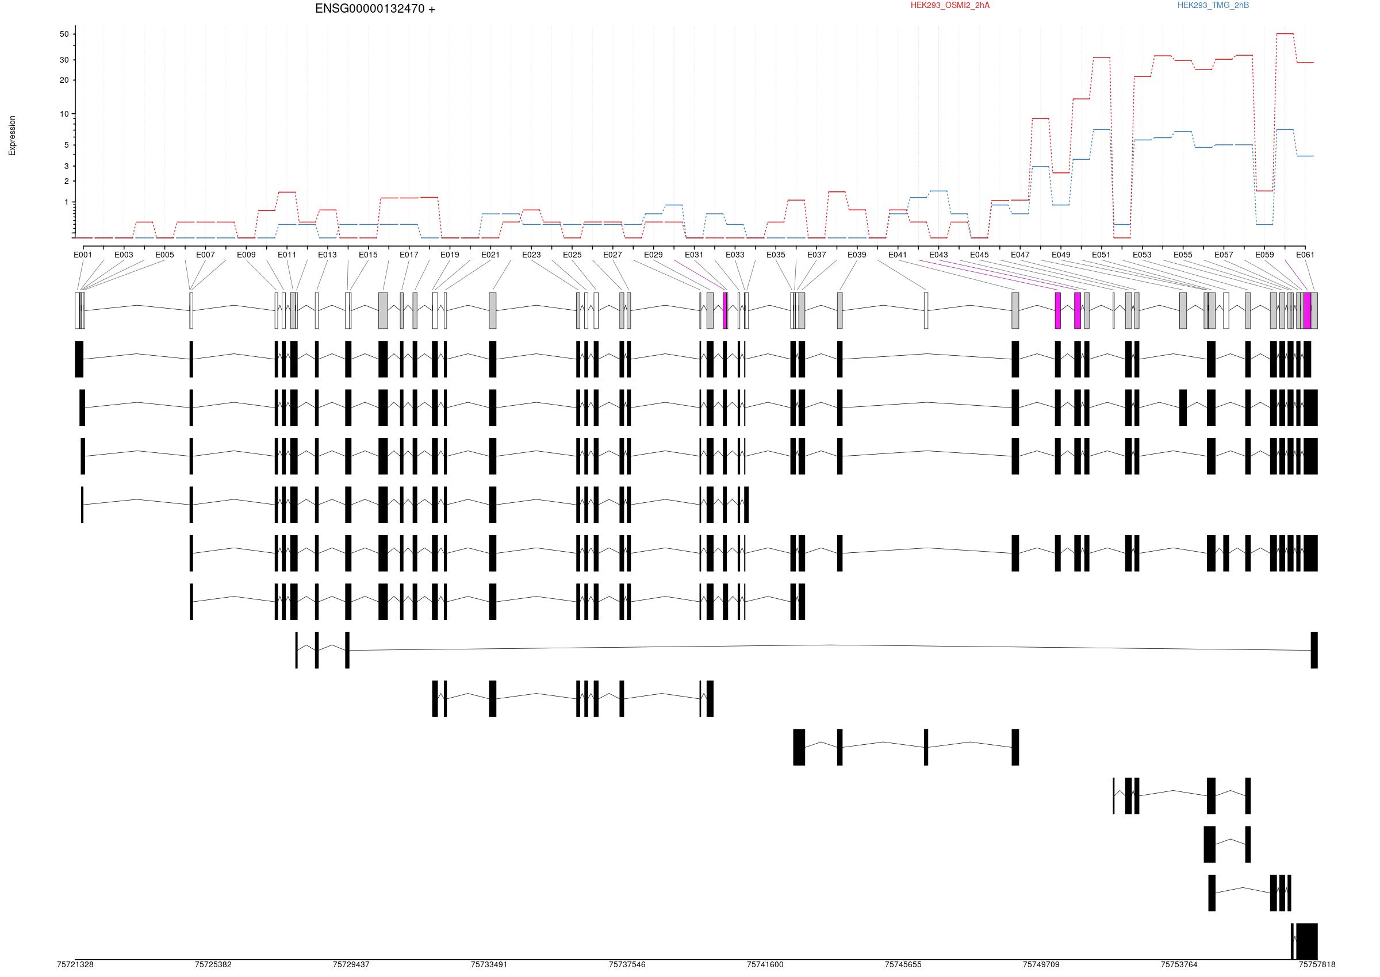Screen dimensions: 1380x977
Task: Click exon label E025
Action: coord(572,255)
